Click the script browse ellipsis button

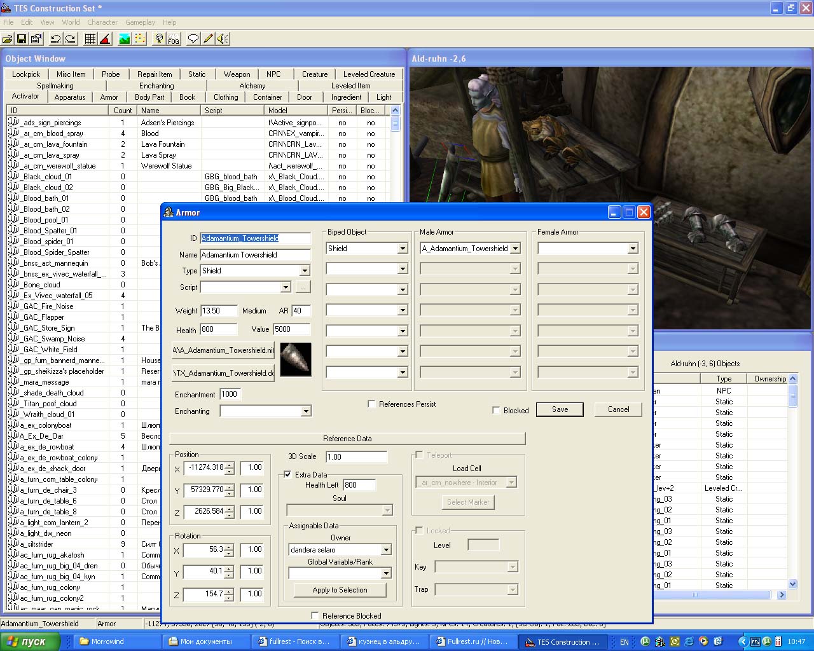click(303, 287)
